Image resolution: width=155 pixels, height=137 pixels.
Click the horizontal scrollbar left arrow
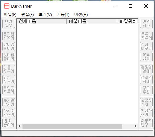(x=19, y=126)
